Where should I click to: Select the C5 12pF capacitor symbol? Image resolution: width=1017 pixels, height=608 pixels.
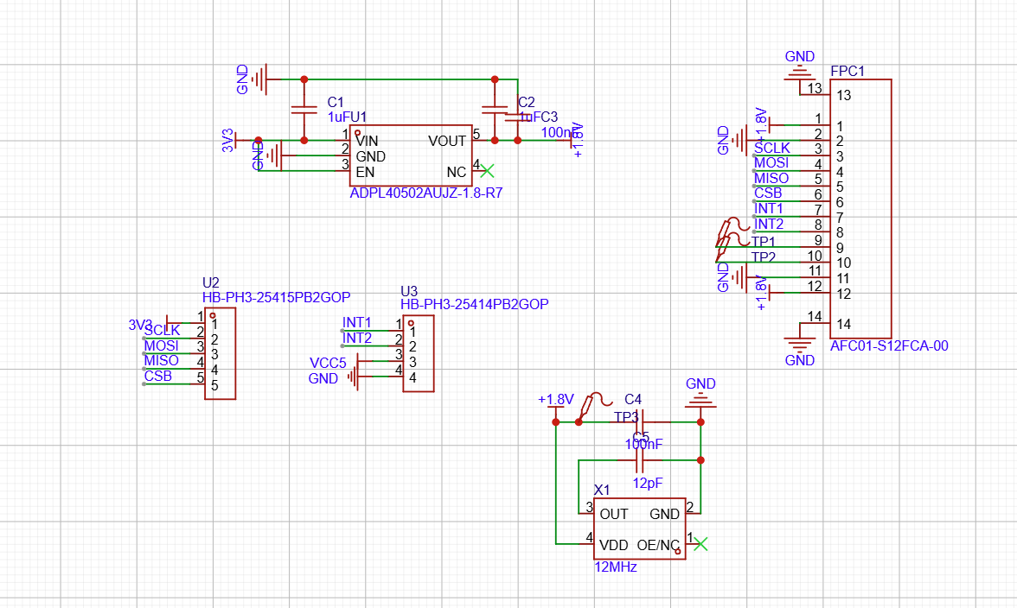(638, 460)
